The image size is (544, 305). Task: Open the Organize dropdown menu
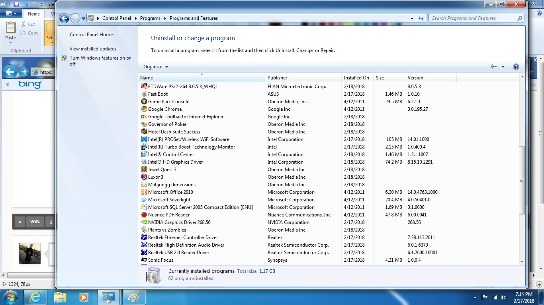156,67
